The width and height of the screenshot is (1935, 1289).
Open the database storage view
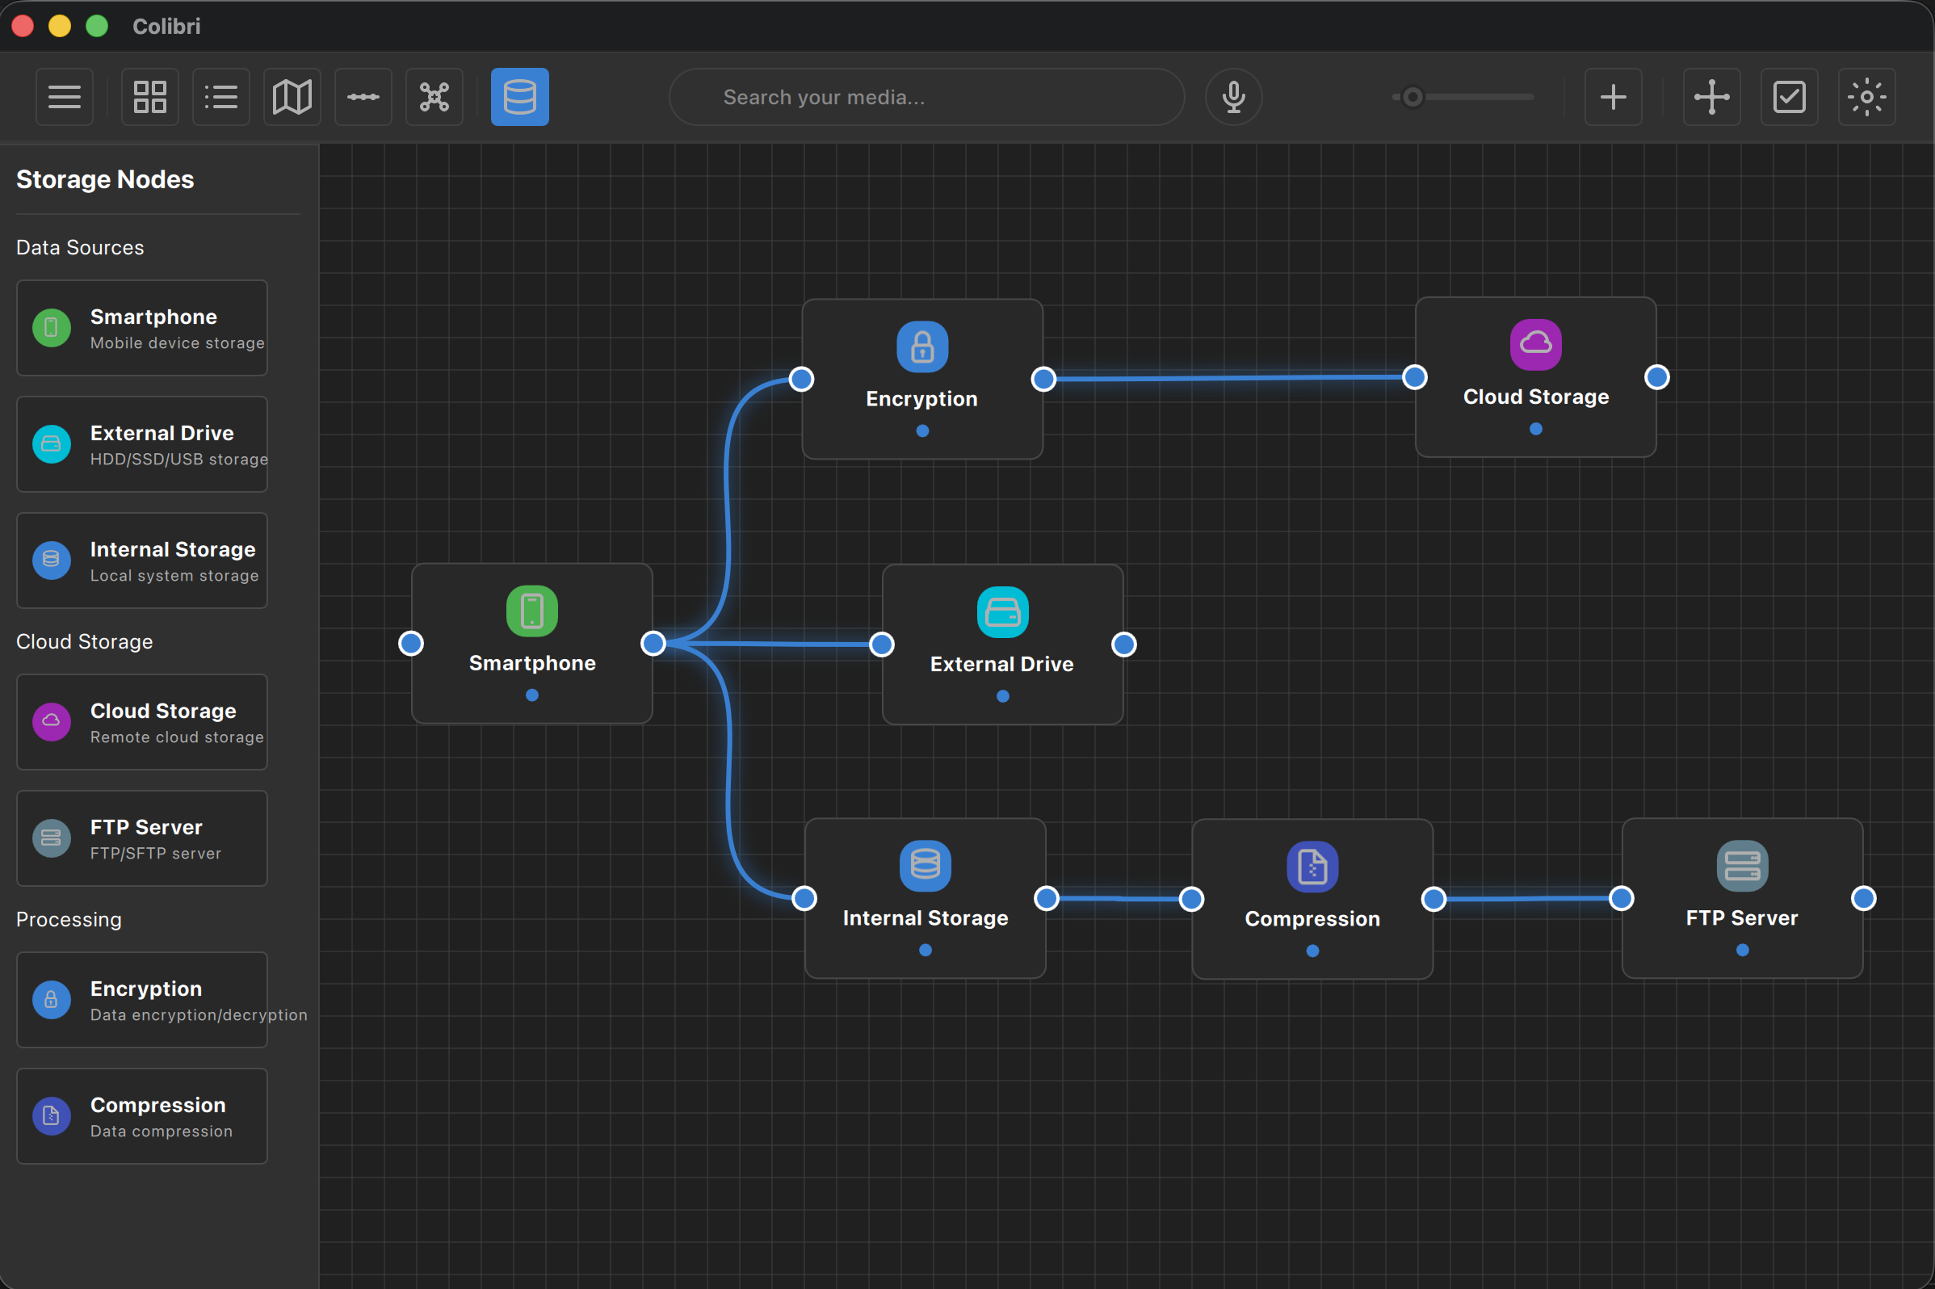tap(519, 96)
